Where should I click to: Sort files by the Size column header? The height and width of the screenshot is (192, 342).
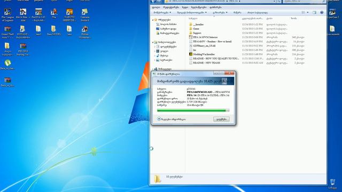click(x=293, y=19)
